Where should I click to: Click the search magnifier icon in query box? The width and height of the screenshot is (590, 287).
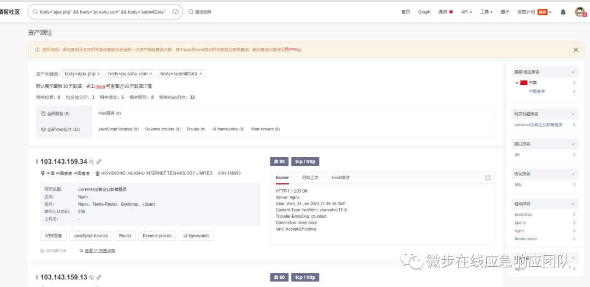[x=34, y=12]
